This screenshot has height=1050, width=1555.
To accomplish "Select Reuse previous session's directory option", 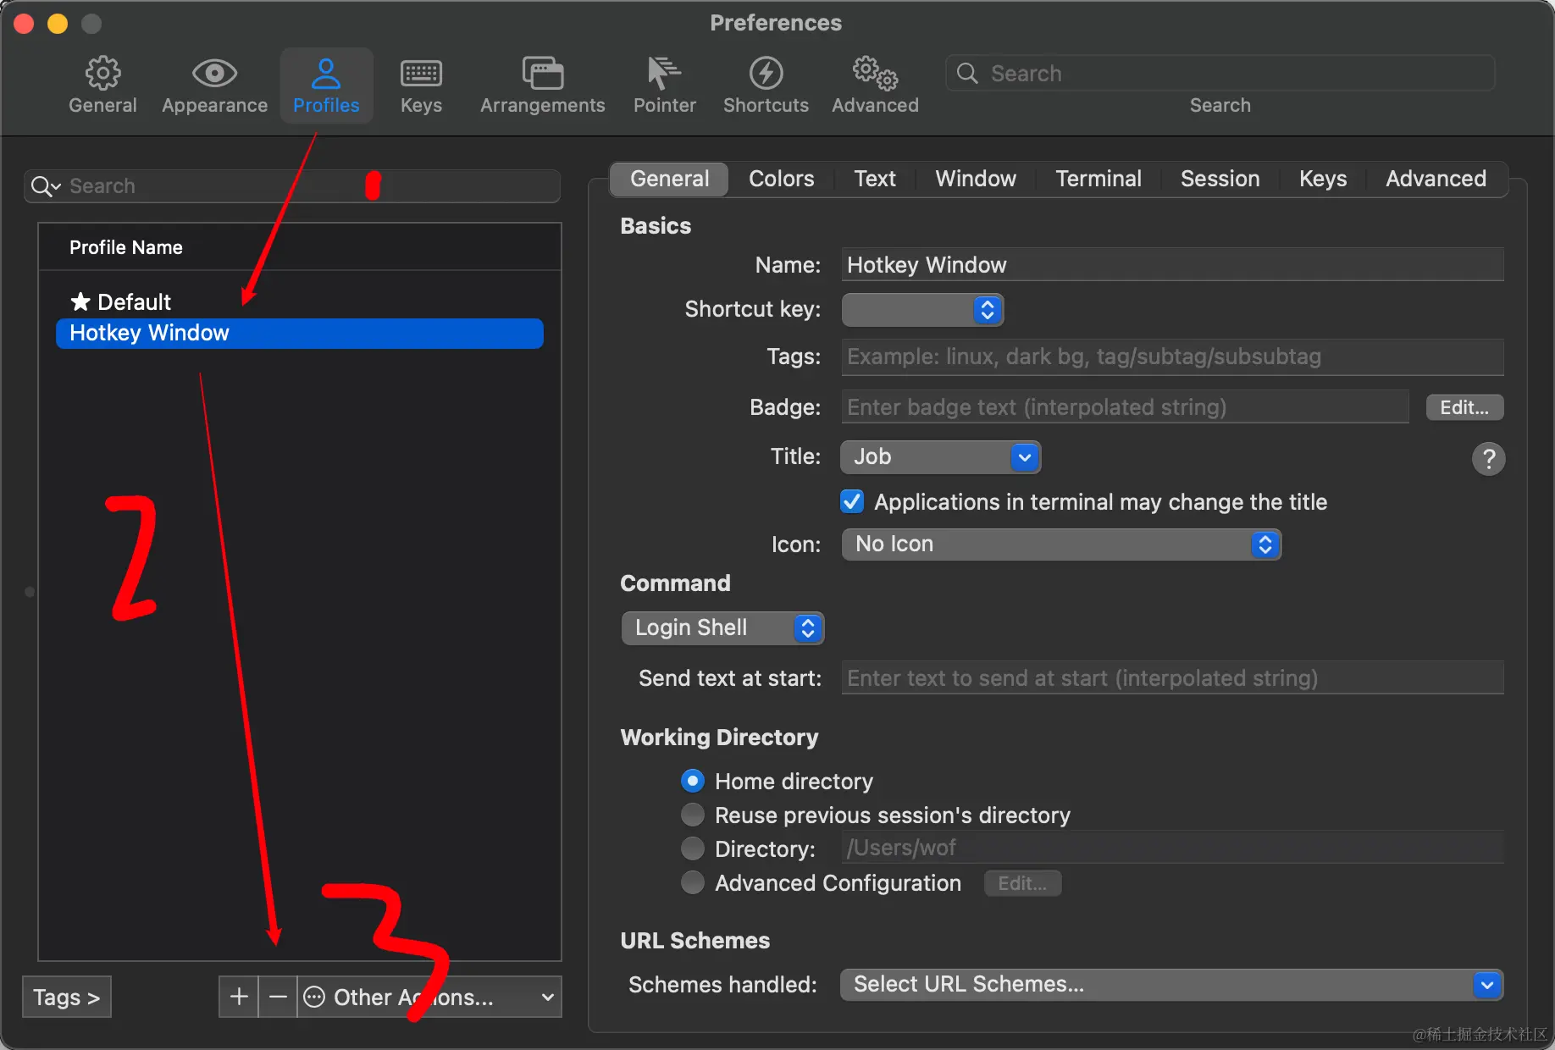I will 693,815.
